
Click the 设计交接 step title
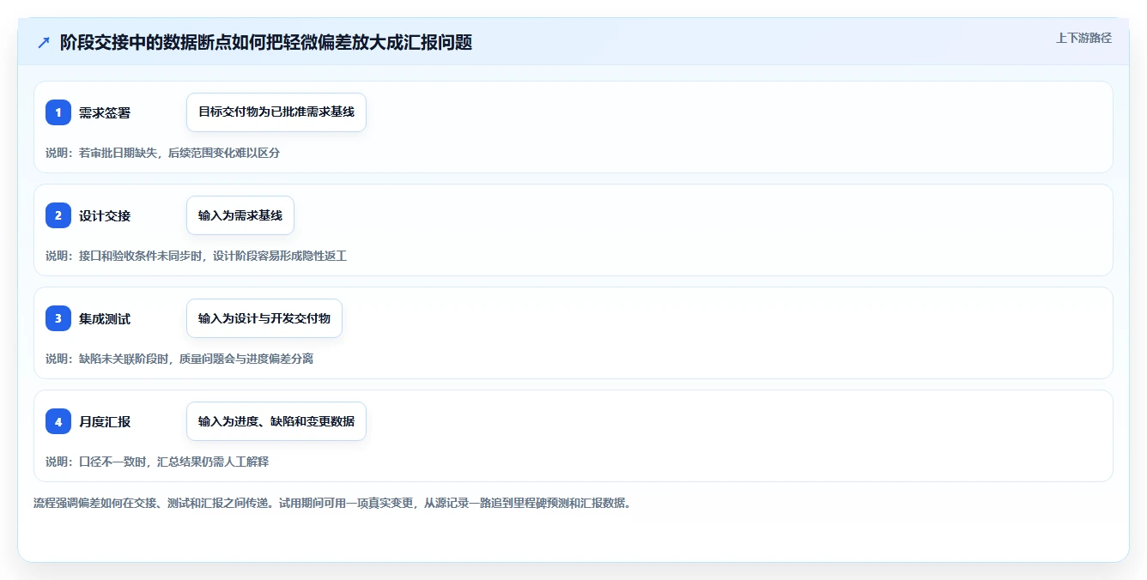(x=105, y=215)
